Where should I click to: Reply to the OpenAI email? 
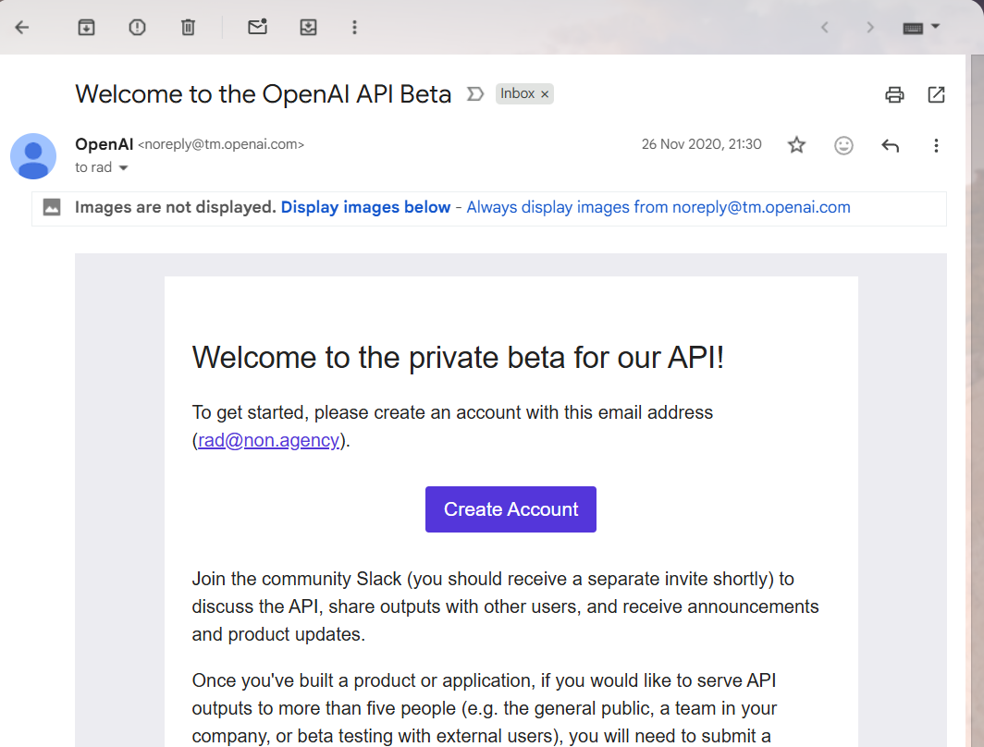tap(890, 145)
